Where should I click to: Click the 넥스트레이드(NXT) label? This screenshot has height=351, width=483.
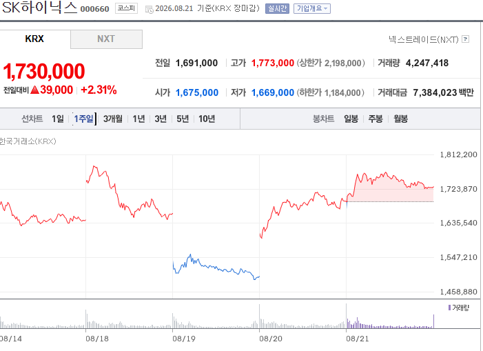[424, 39]
